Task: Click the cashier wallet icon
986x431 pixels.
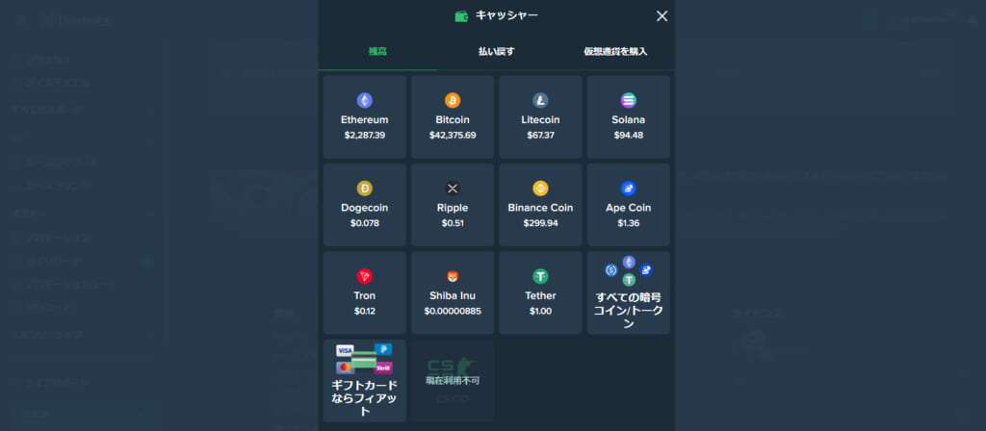Action: (462, 16)
